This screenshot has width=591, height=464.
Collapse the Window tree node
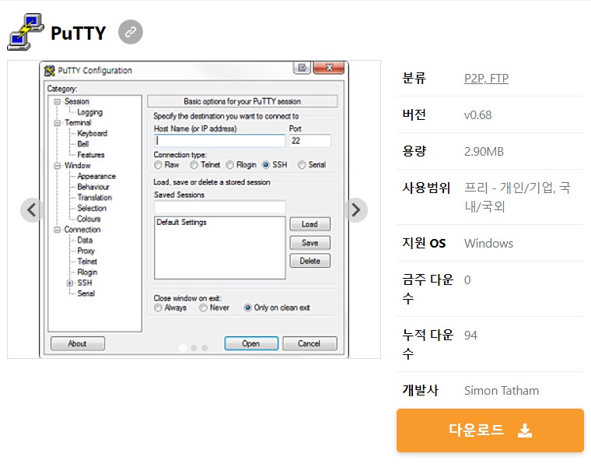(x=57, y=166)
